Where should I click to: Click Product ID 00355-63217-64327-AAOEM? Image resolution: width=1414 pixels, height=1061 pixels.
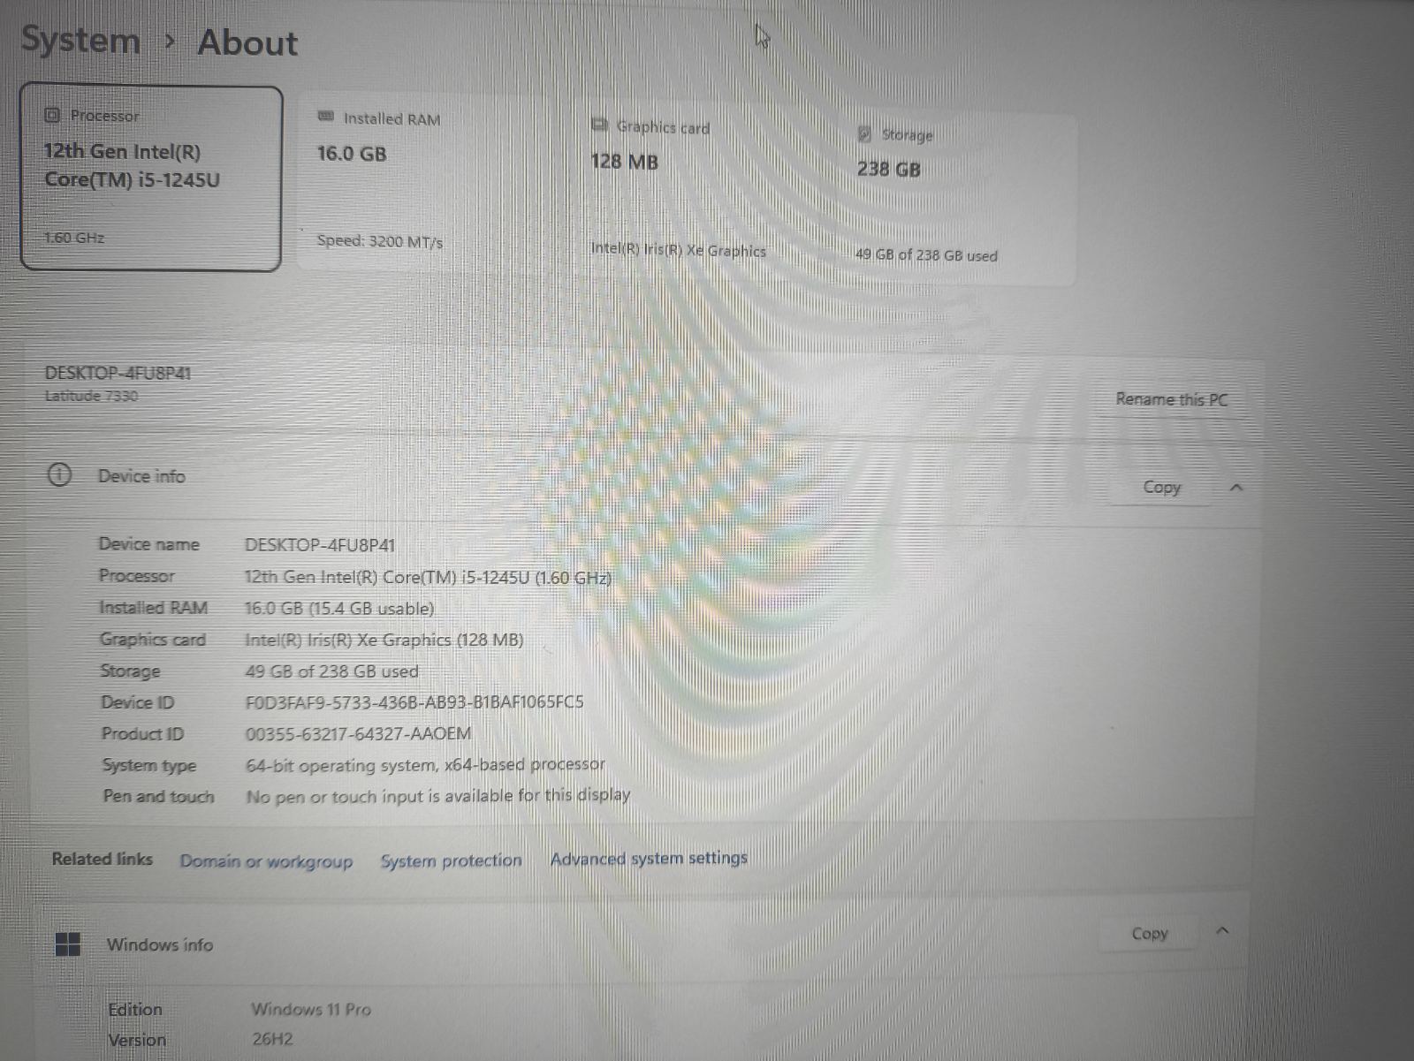[x=358, y=733]
